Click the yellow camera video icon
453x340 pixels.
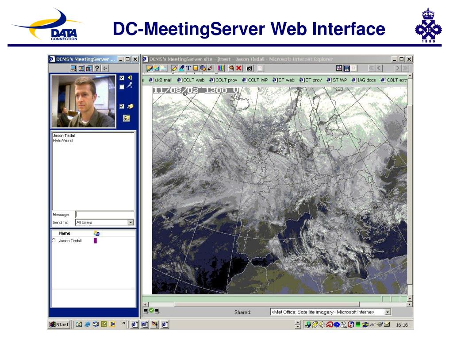click(131, 106)
